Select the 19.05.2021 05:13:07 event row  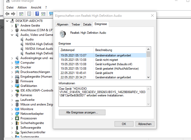point(103,55)
